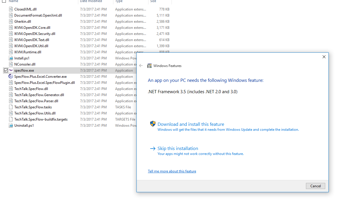
Task: Open Tell me more about this feature
Action: click(x=172, y=171)
